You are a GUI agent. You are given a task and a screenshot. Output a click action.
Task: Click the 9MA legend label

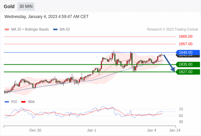pos(31,102)
